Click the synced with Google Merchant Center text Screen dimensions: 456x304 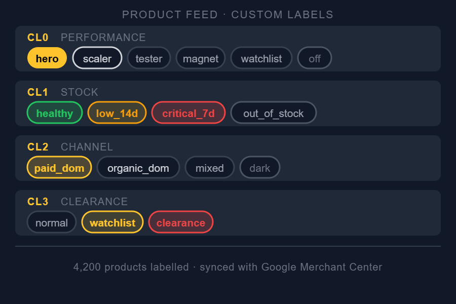click(x=291, y=267)
